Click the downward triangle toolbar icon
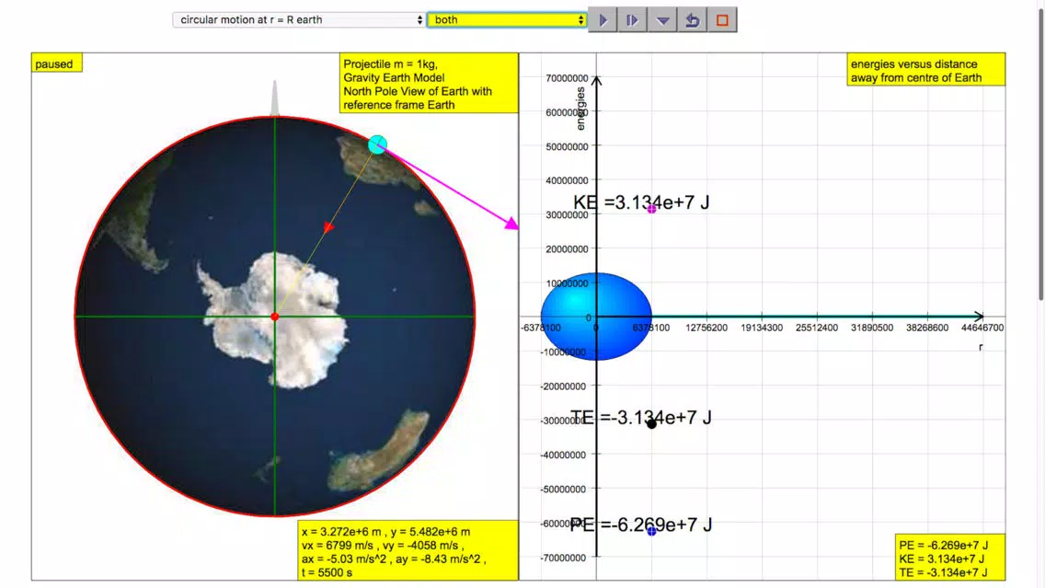 coord(662,20)
